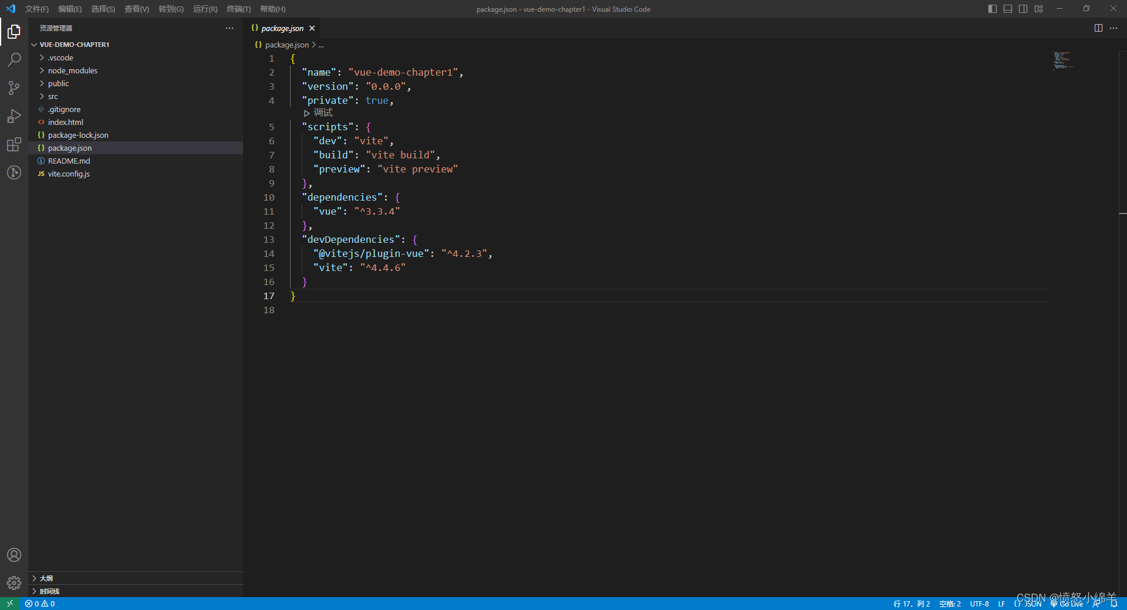This screenshot has width=1127, height=610.
Task: Click the code minimap preview
Action: [x=1063, y=60]
